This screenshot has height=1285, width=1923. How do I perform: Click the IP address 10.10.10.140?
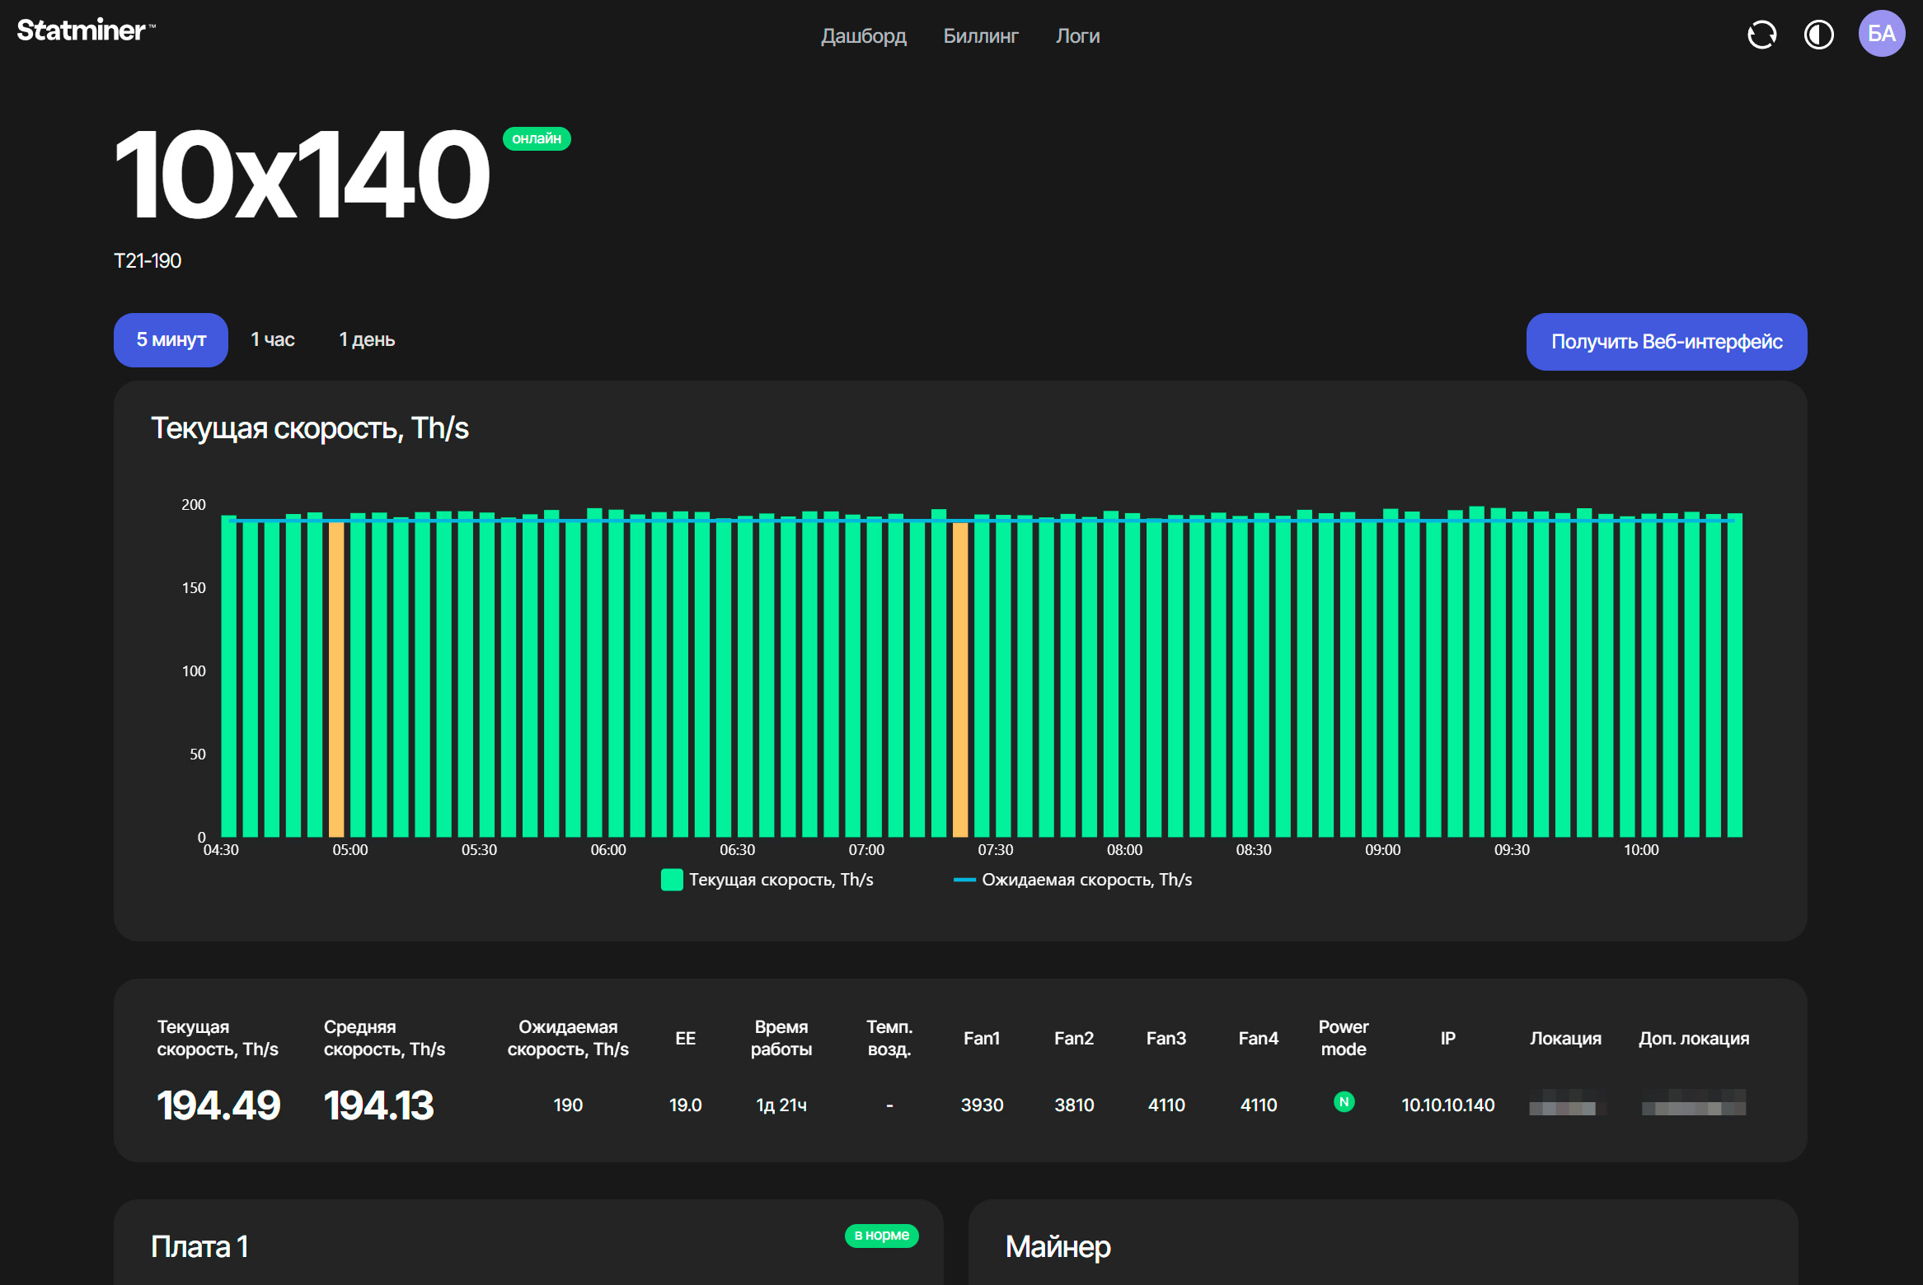tap(1447, 1105)
